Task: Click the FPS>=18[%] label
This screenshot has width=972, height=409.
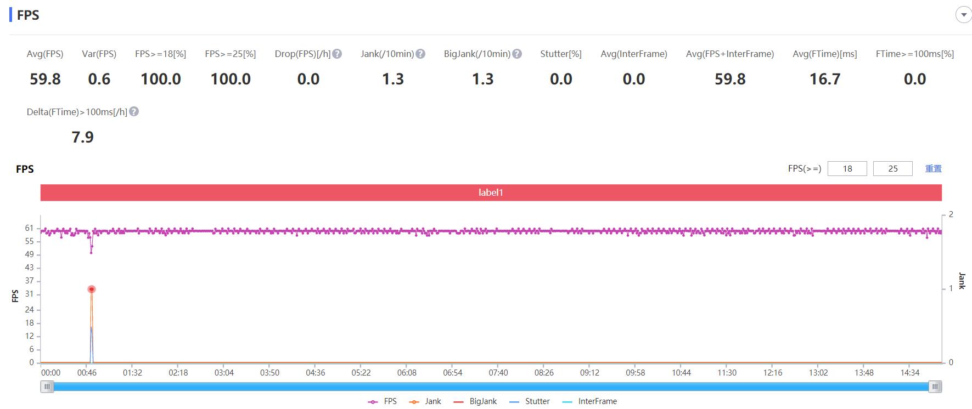Action: pyautogui.click(x=161, y=54)
